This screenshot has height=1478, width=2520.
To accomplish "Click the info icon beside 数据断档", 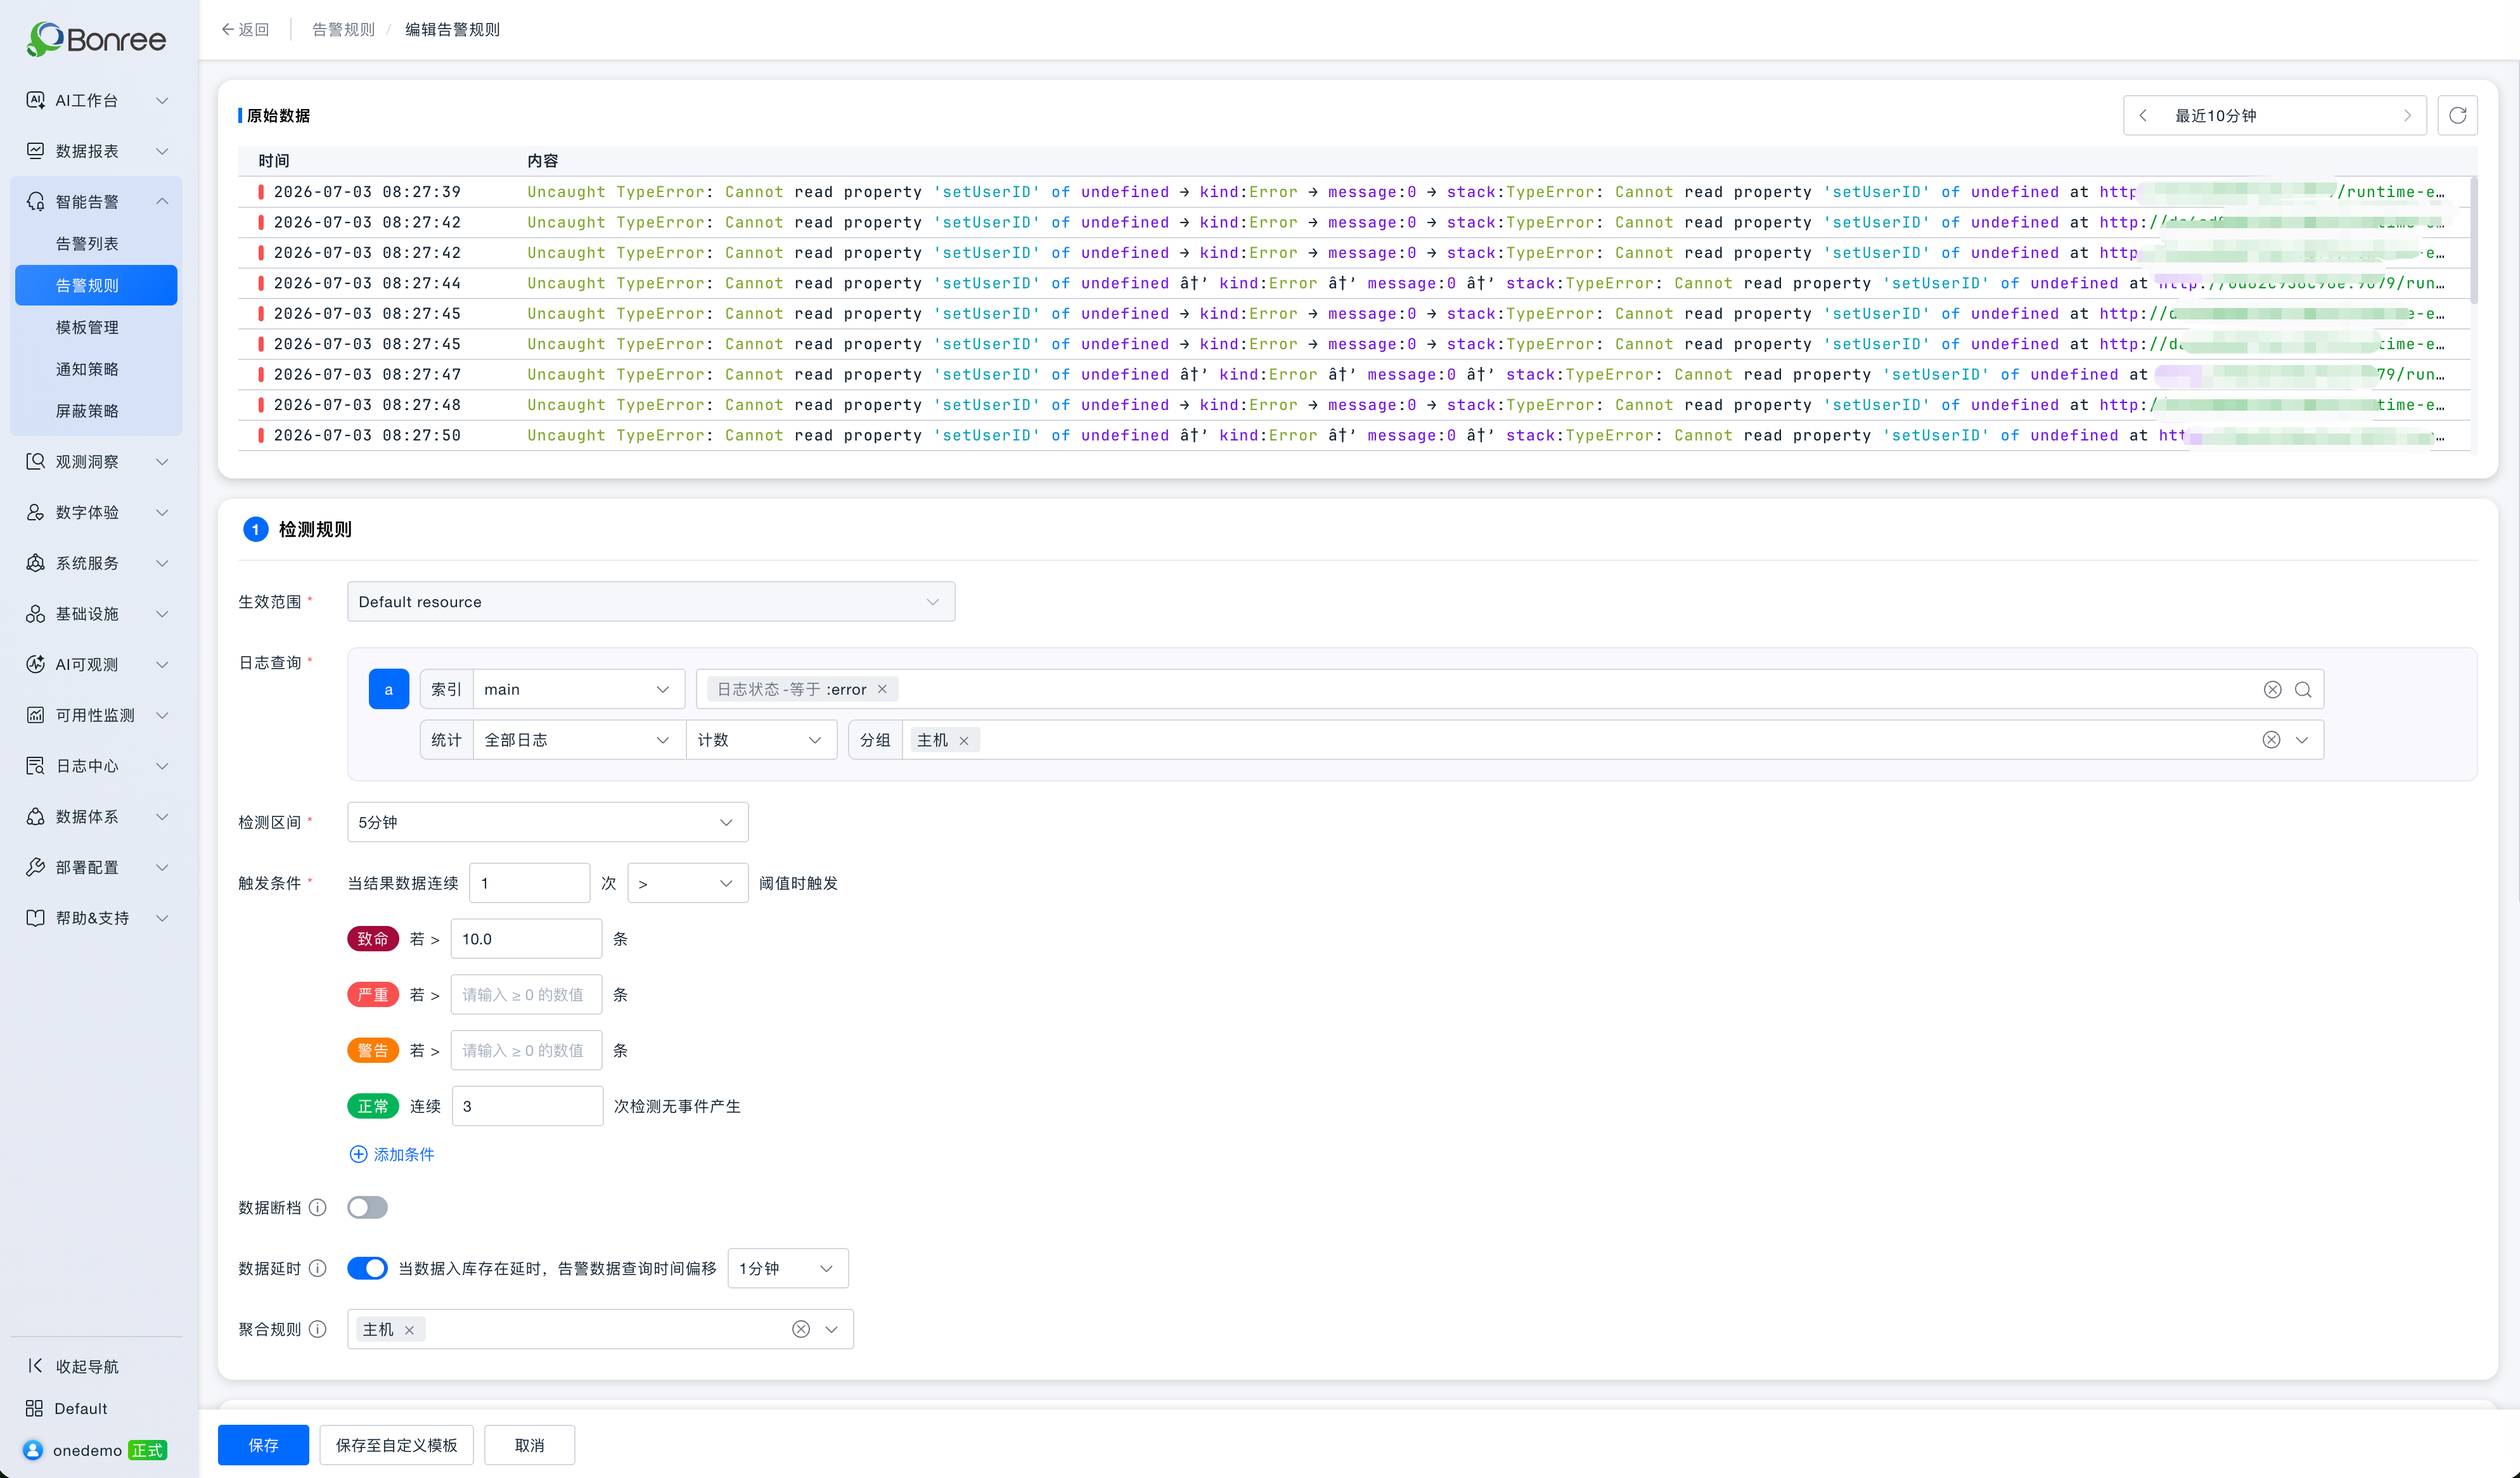I will point(318,1207).
